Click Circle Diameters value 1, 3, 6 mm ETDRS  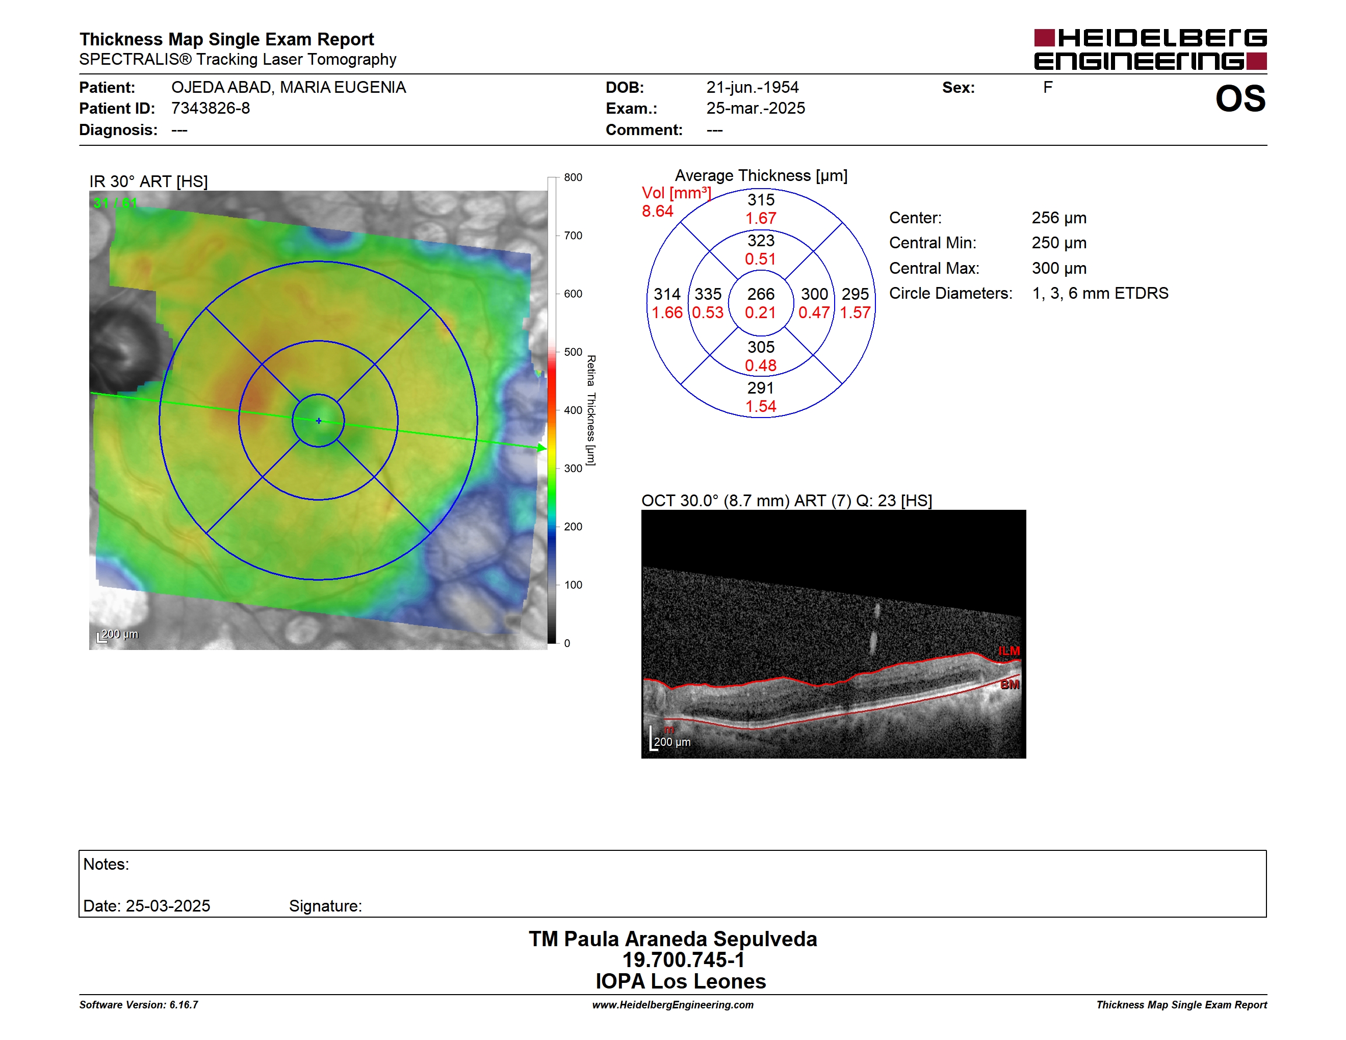tap(1100, 293)
